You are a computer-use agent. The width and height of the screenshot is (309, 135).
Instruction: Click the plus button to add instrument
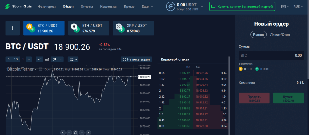click(x=13, y=28)
